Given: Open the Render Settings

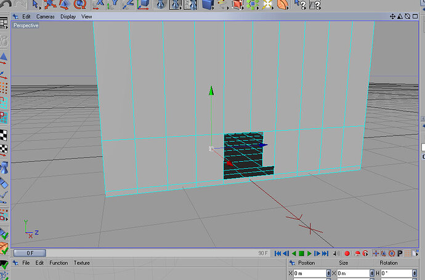Looking at the screenshot, I should tap(190, 4).
